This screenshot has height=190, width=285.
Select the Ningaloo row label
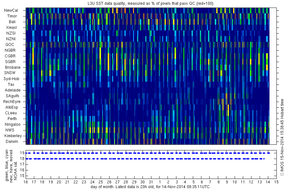[x=13, y=124]
